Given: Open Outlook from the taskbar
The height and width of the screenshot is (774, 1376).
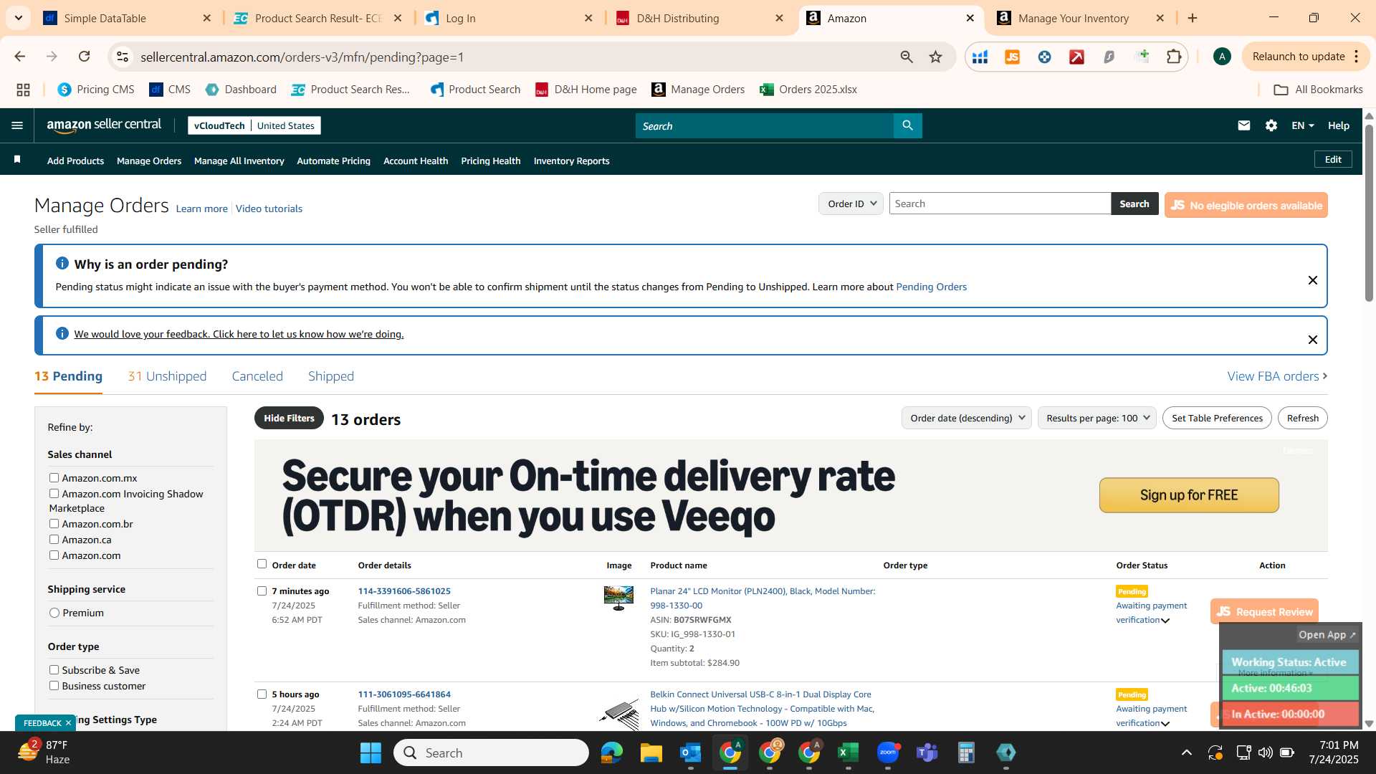Looking at the screenshot, I should [690, 752].
